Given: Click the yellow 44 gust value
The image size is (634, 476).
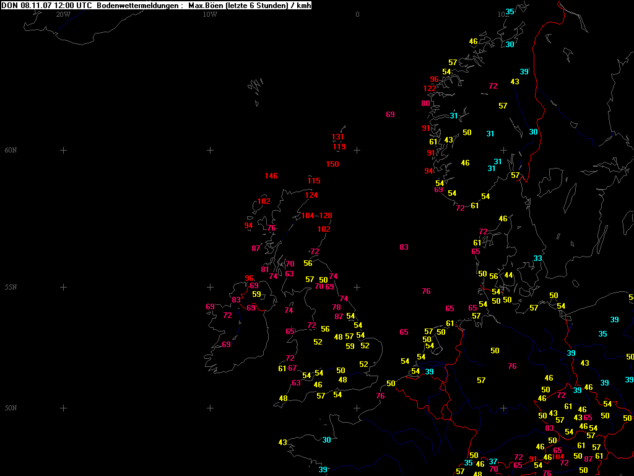Looking at the screenshot, I should coord(508,275).
